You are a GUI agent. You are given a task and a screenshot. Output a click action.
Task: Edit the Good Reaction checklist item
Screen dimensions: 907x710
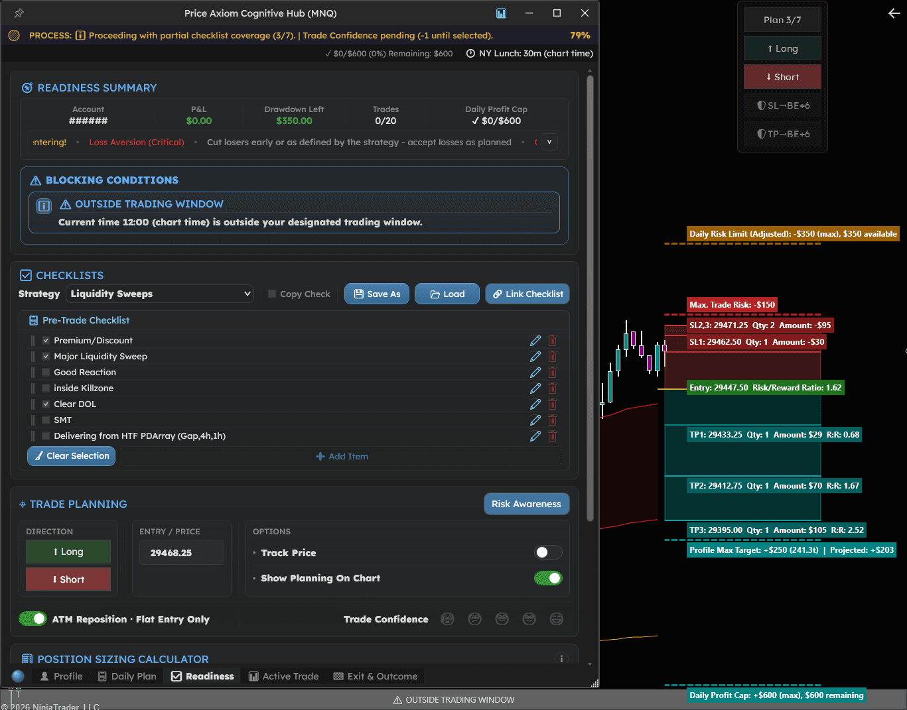535,372
